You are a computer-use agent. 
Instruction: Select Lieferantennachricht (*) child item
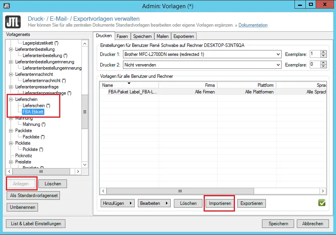point(44,81)
